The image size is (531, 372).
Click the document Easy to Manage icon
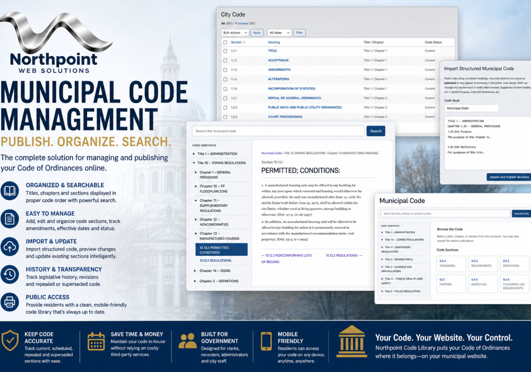(x=10, y=219)
